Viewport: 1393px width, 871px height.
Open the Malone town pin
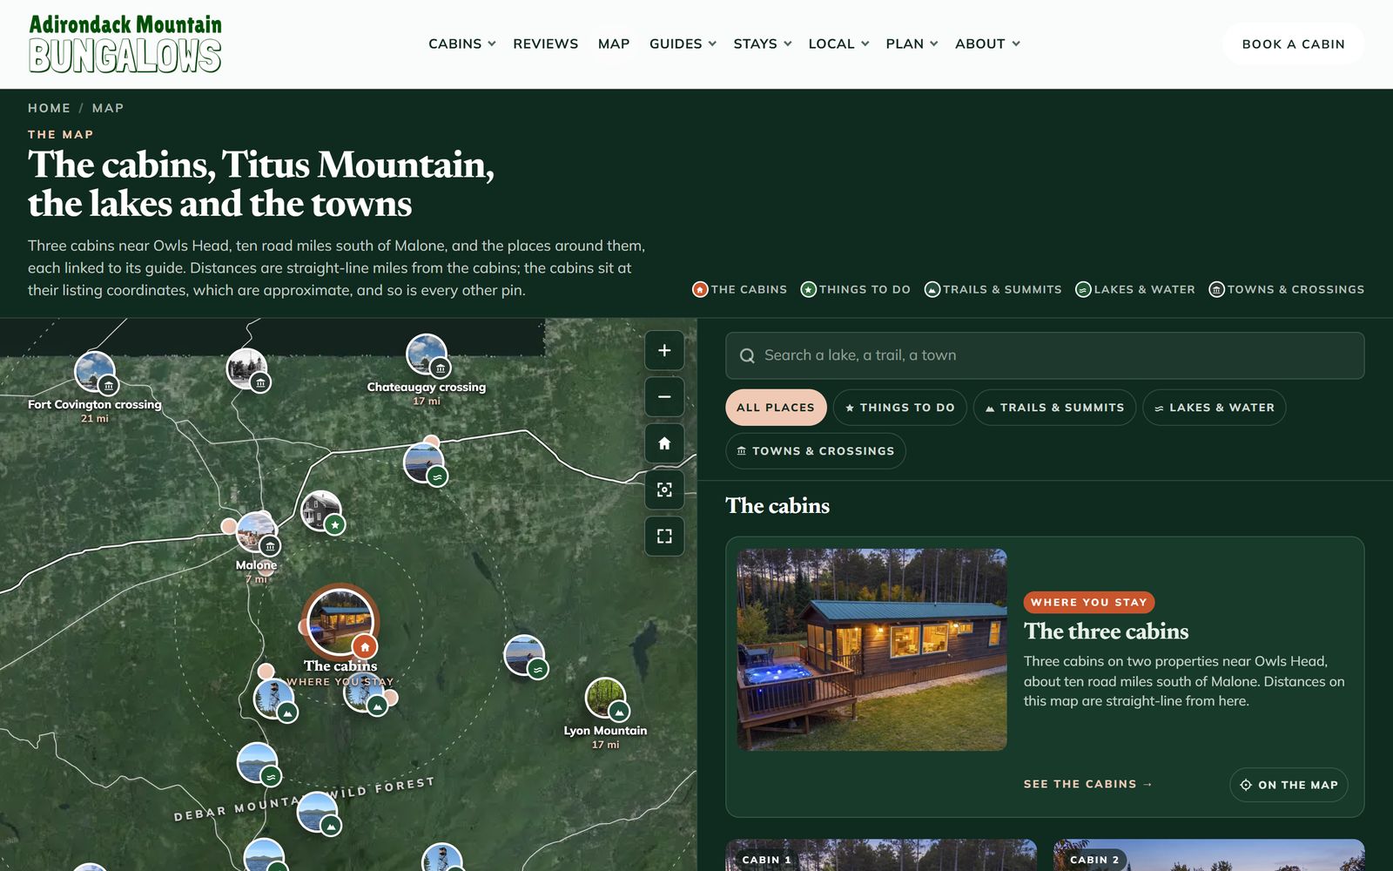257,533
